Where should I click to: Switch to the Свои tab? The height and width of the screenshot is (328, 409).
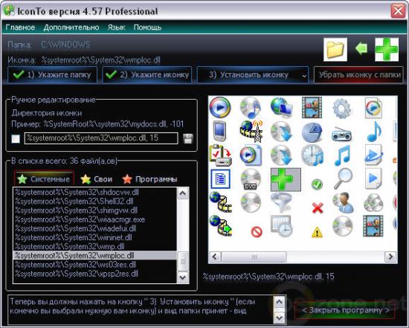97,179
